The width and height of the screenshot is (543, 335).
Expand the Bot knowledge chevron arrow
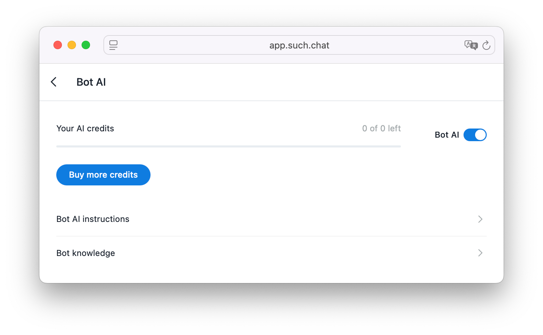click(x=480, y=253)
